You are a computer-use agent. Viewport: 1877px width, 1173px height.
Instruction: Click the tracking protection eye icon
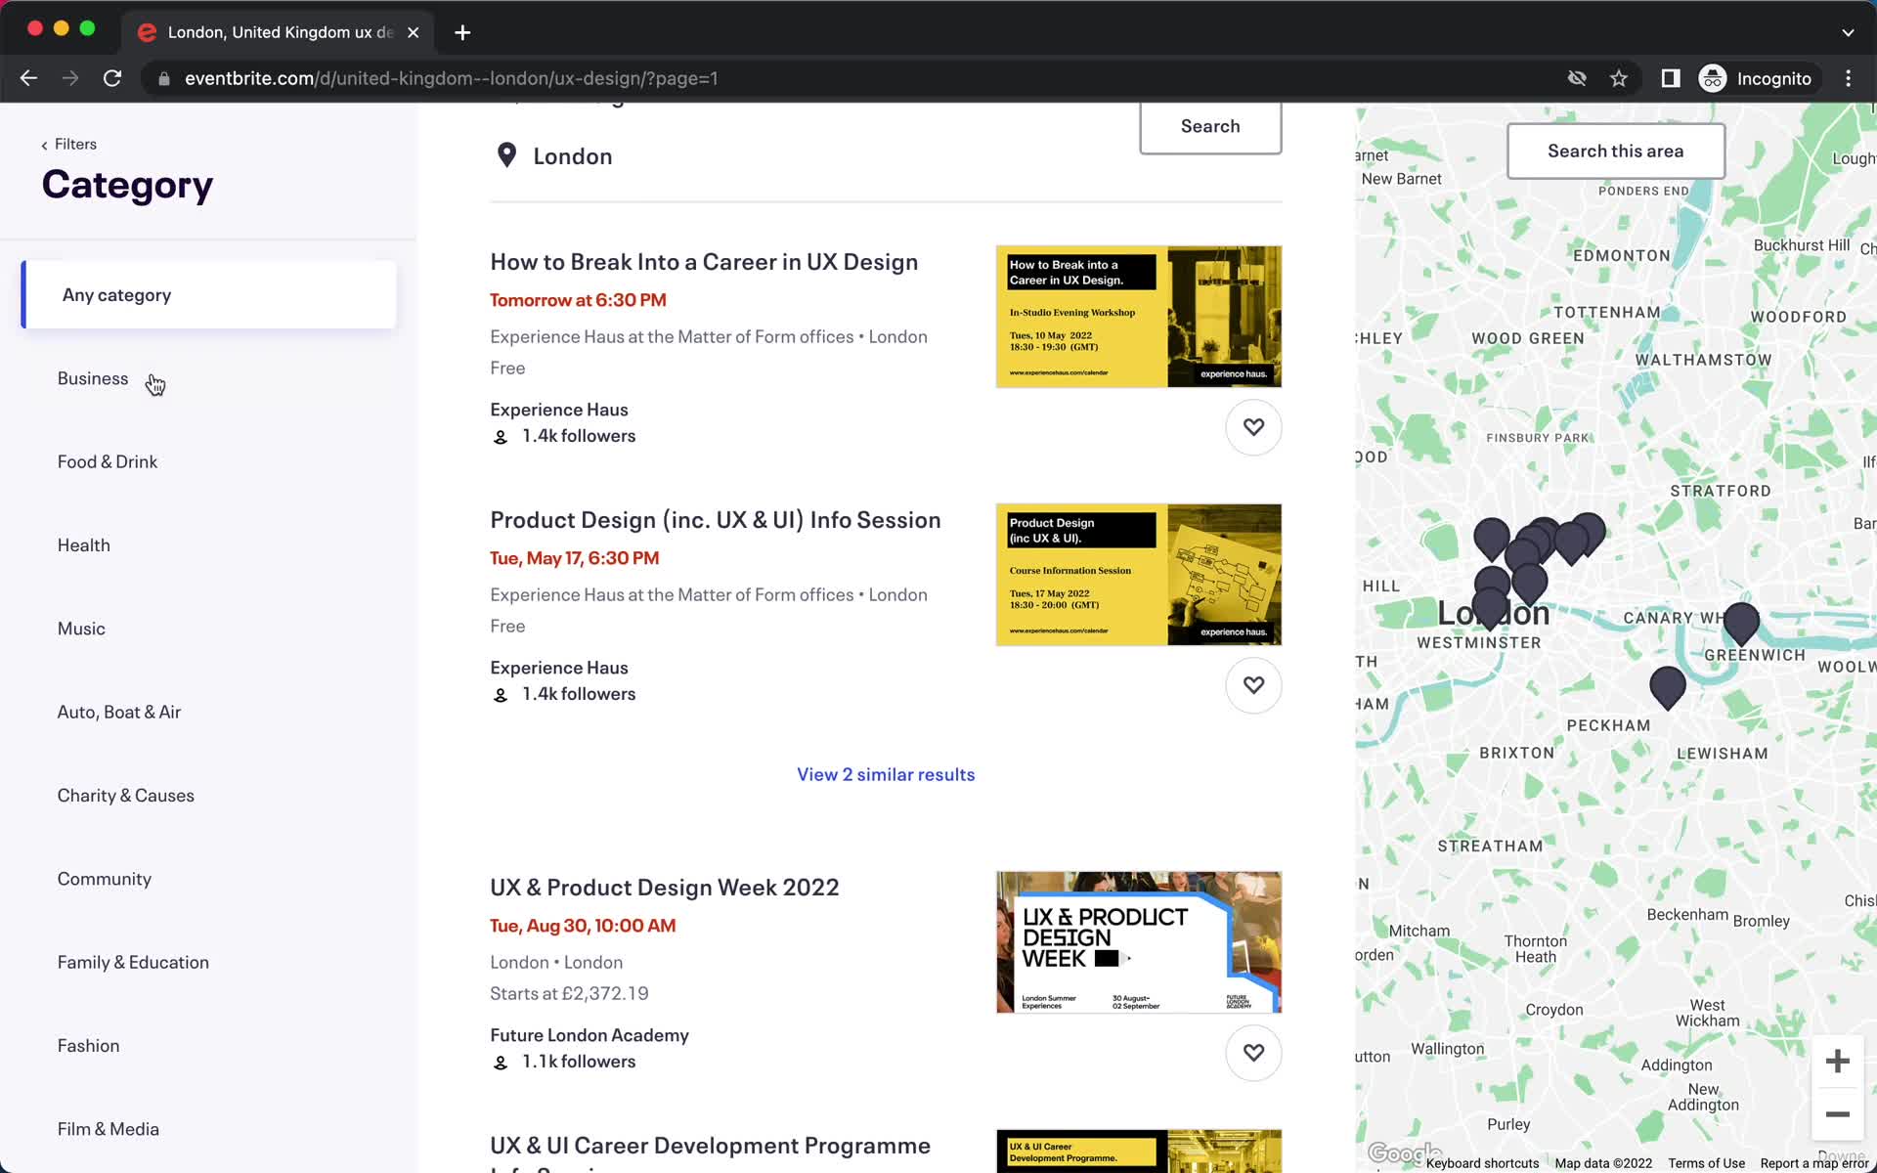coord(1577,78)
